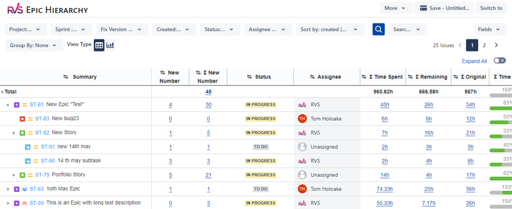Collapse the Total row

click(2, 92)
